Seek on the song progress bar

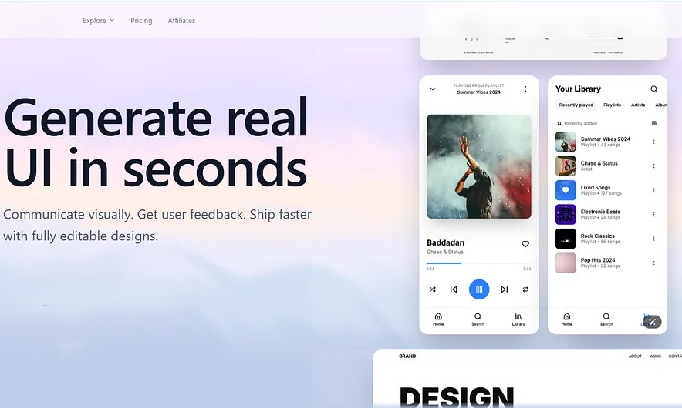coord(479,263)
